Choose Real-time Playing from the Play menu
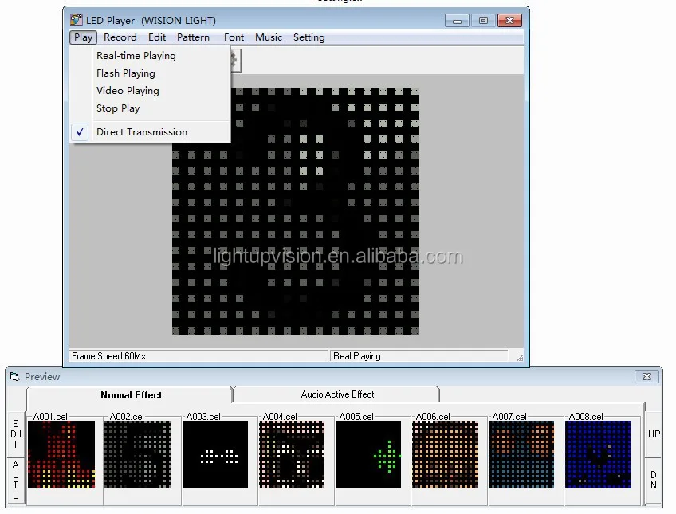Viewport: 676px width, 514px height. 136,56
